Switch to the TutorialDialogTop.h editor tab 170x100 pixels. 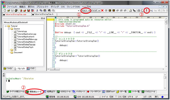coord(44,14)
